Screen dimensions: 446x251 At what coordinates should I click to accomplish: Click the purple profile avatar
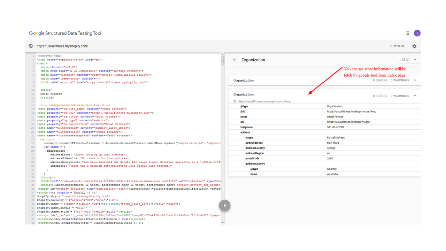pos(417,33)
